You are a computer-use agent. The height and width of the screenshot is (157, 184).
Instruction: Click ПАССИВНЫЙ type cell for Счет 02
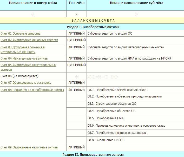point(76,40)
